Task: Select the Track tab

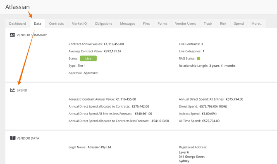Action: [x=208, y=23]
